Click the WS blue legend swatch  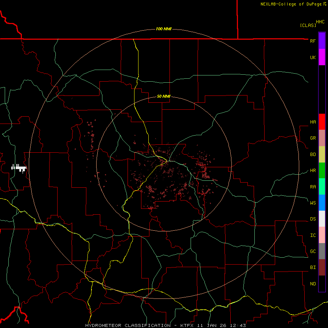coord(322,203)
